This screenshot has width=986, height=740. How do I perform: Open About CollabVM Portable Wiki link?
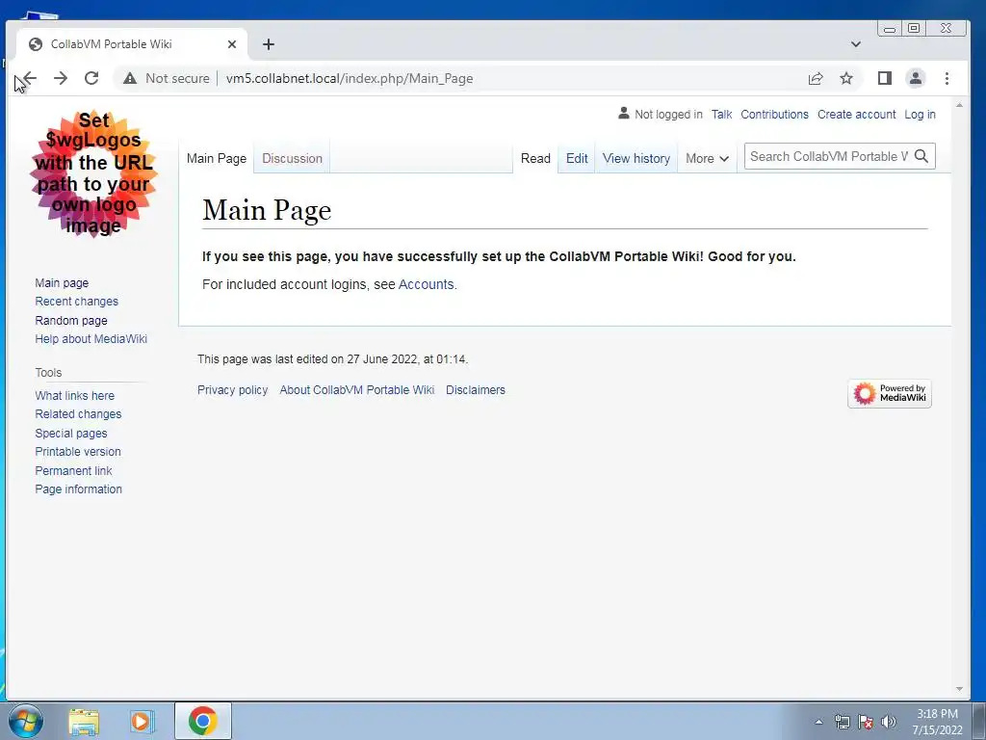coord(357,390)
